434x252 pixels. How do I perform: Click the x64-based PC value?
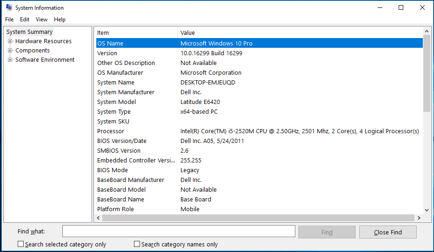coord(199,111)
